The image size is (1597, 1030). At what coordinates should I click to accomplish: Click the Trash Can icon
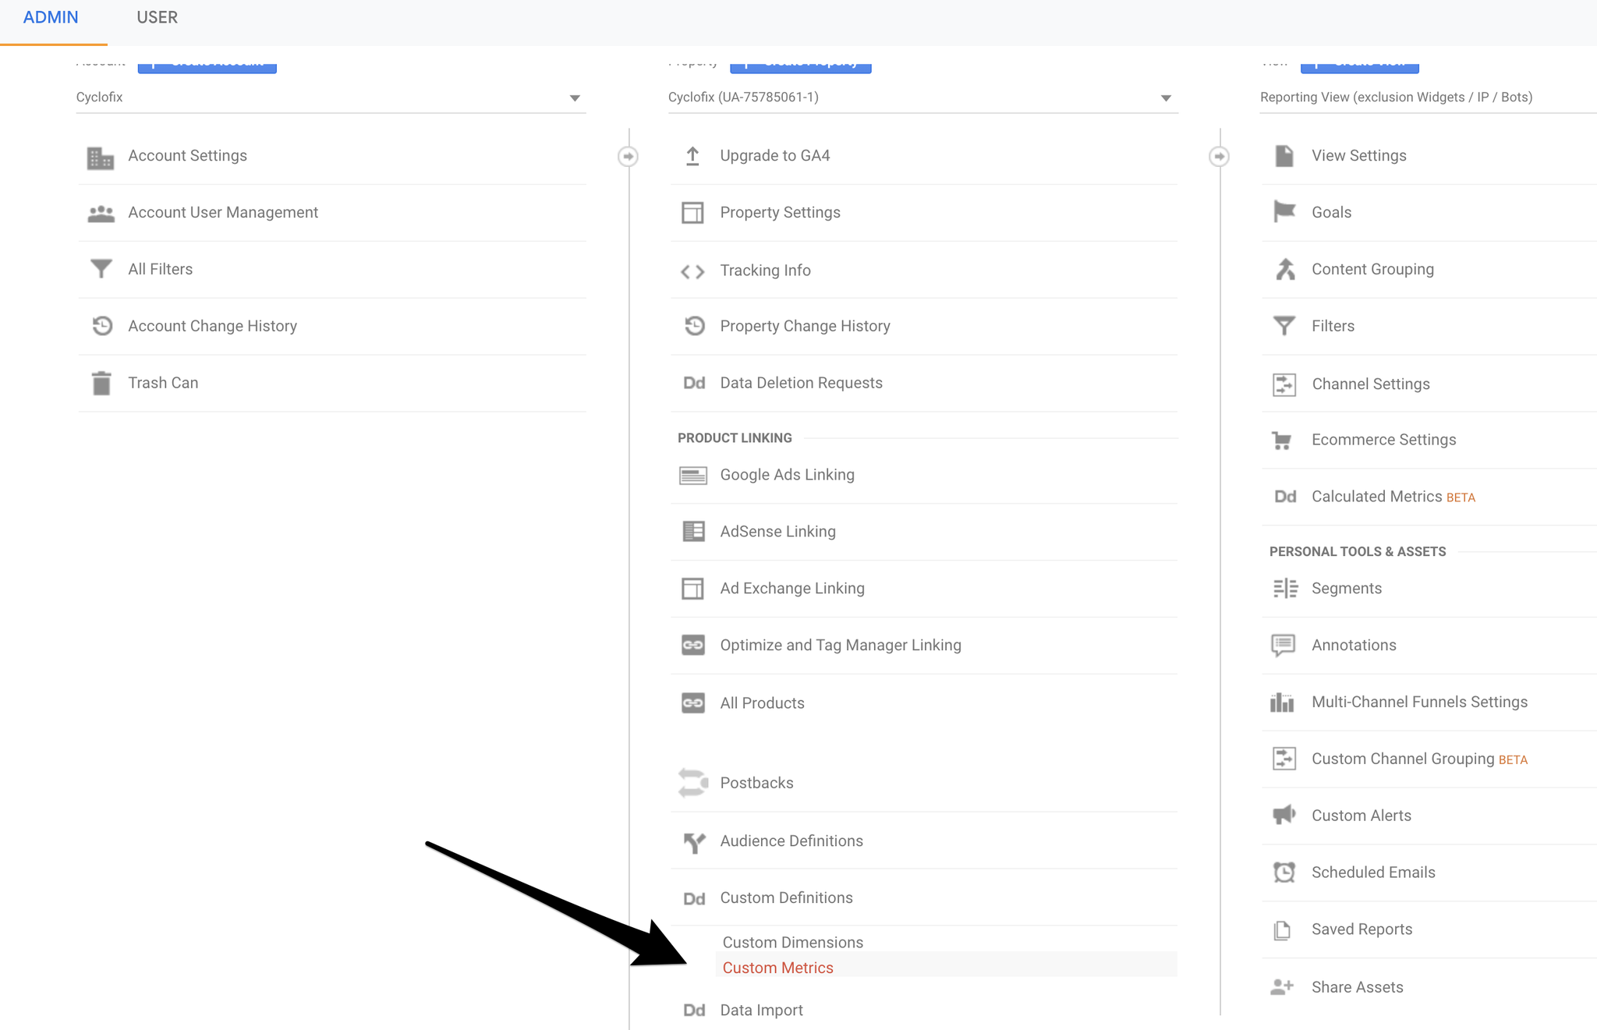point(101,383)
